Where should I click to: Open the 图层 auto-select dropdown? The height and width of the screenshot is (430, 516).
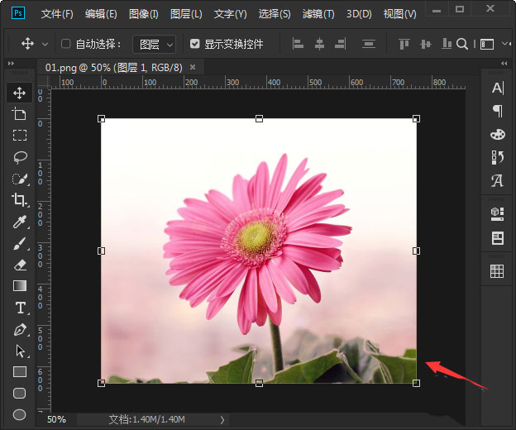tap(154, 44)
